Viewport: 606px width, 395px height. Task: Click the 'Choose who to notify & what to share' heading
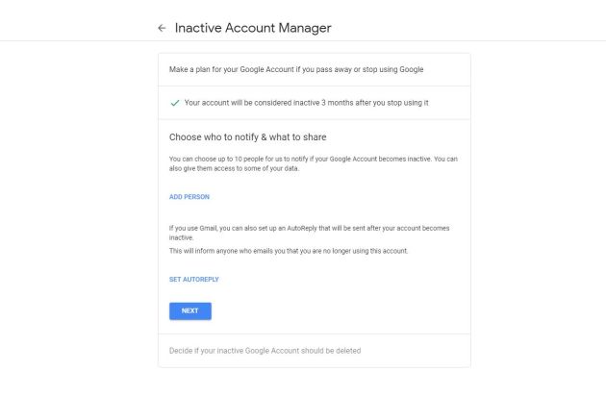point(255,137)
